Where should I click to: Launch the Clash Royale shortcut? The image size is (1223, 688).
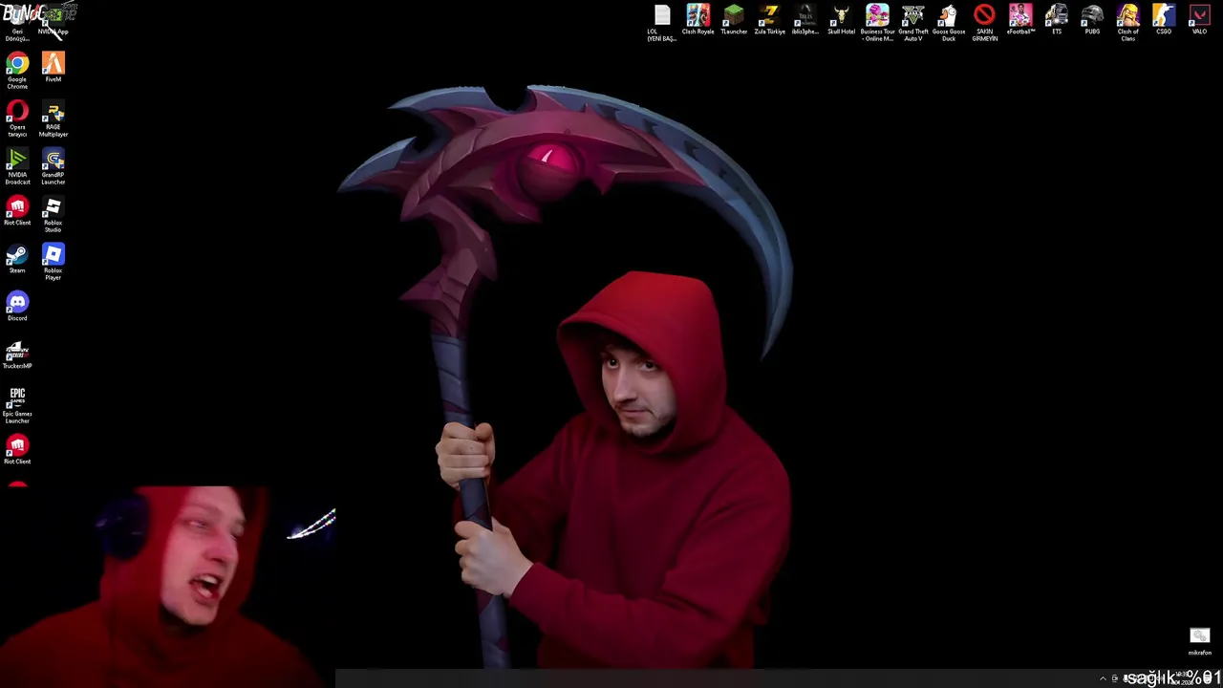click(x=698, y=19)
